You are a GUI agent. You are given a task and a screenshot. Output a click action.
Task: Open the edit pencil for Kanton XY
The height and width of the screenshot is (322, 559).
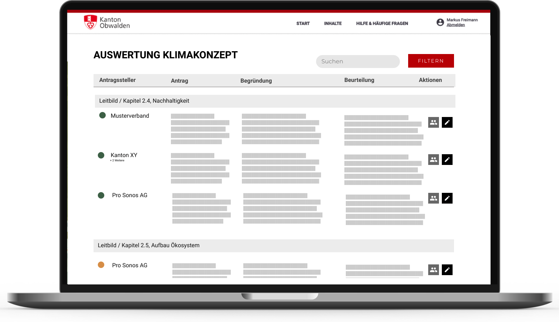447,160
